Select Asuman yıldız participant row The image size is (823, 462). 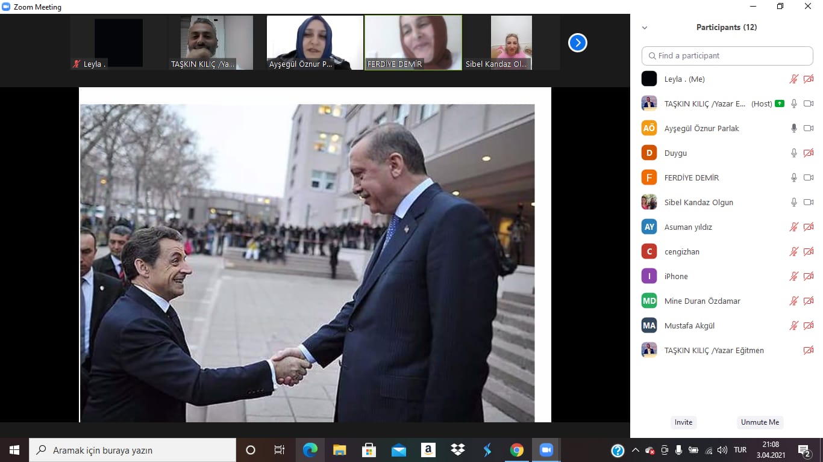[727, 227]
